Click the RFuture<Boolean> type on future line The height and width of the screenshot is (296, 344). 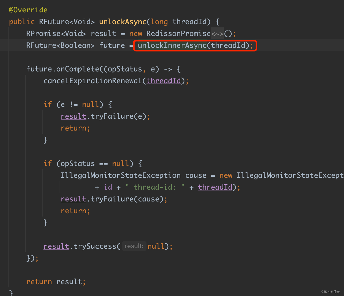coord(60,45)
